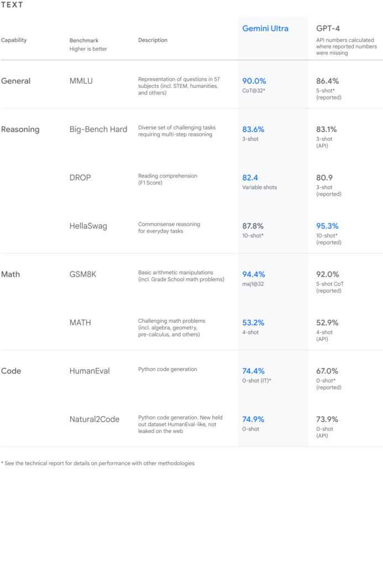Click GPT-4's 95.3% HellaSwag score
Viewport: 383px width, 566px height.
(327, 226)
